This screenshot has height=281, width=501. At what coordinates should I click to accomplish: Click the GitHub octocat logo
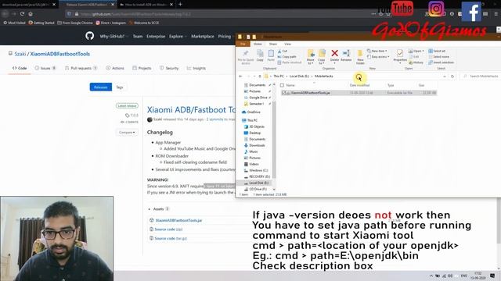(90, 36)
